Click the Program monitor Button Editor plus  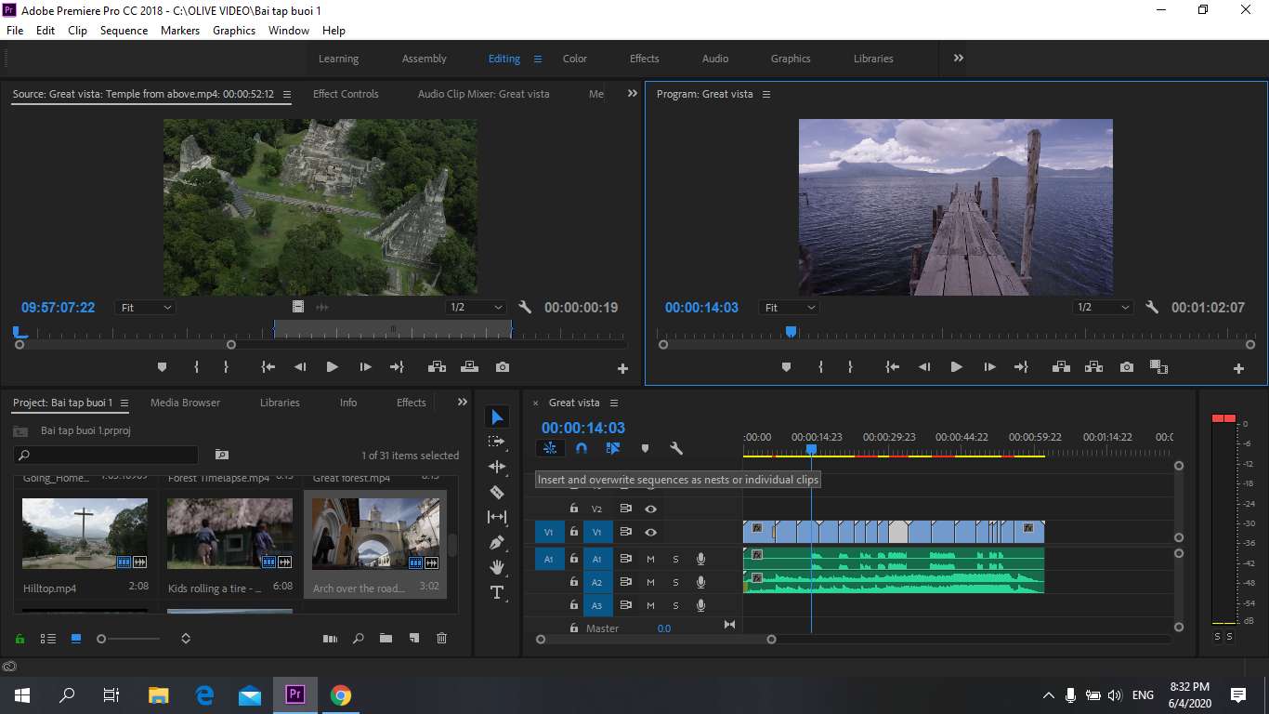1238,369
